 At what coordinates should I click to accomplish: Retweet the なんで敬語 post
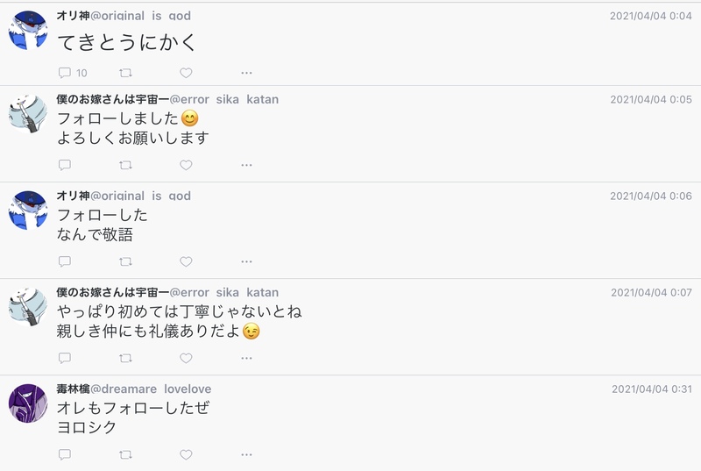click(125, 261)
